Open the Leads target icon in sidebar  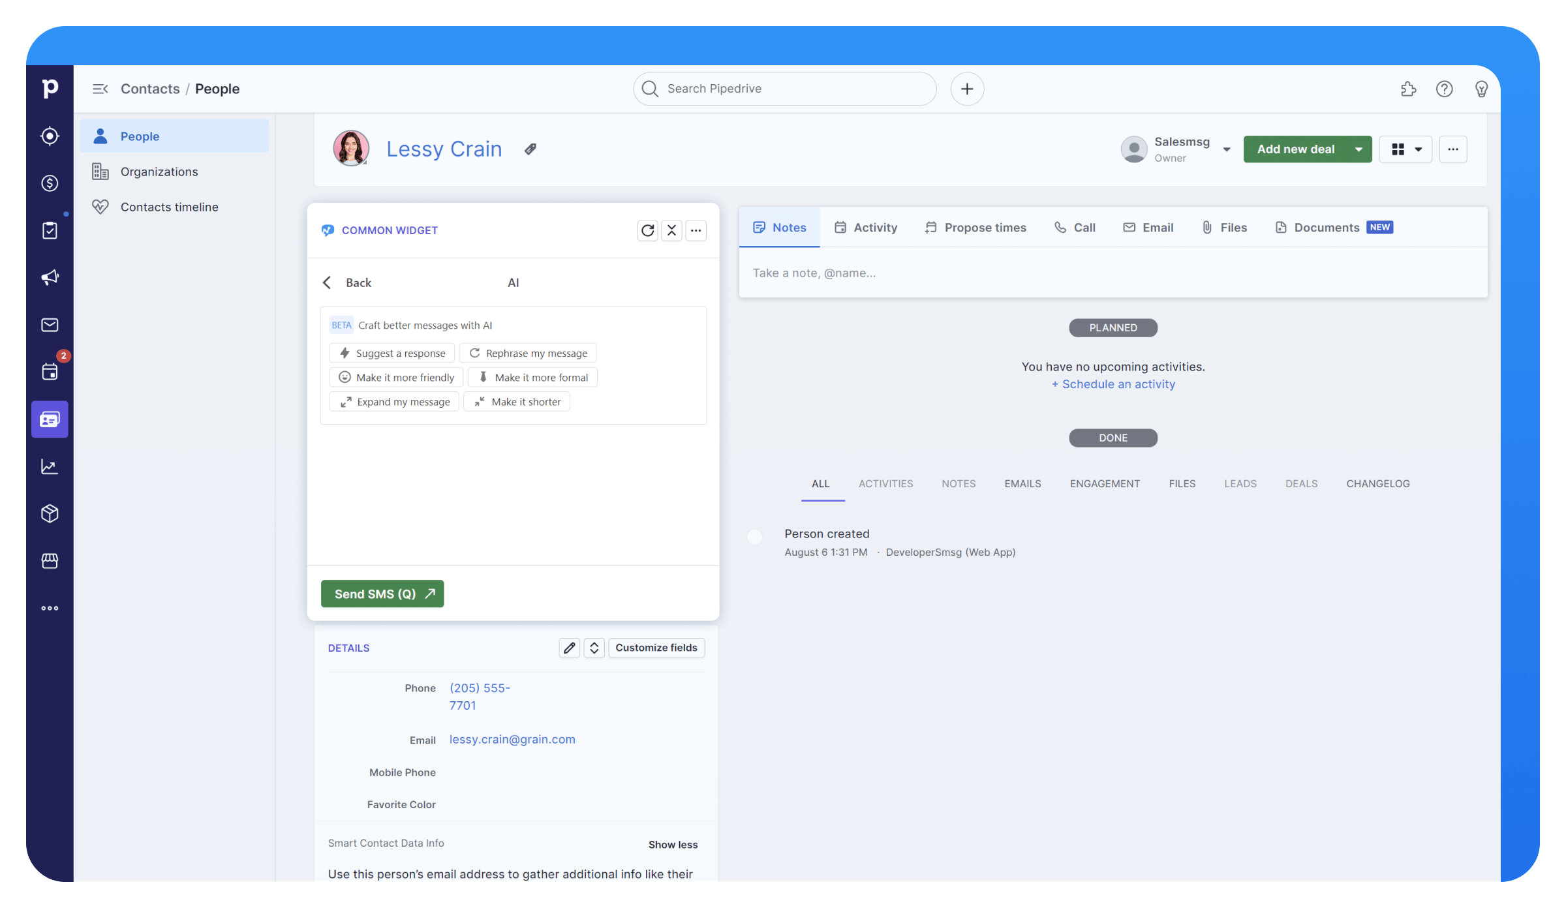(x=50, y=136)
